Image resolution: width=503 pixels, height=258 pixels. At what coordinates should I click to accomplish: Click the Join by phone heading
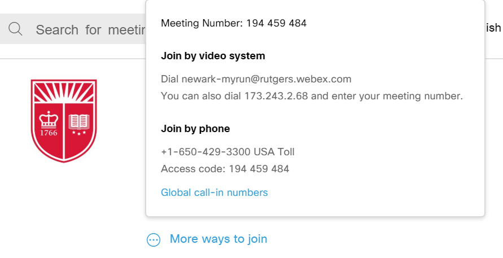195,129
